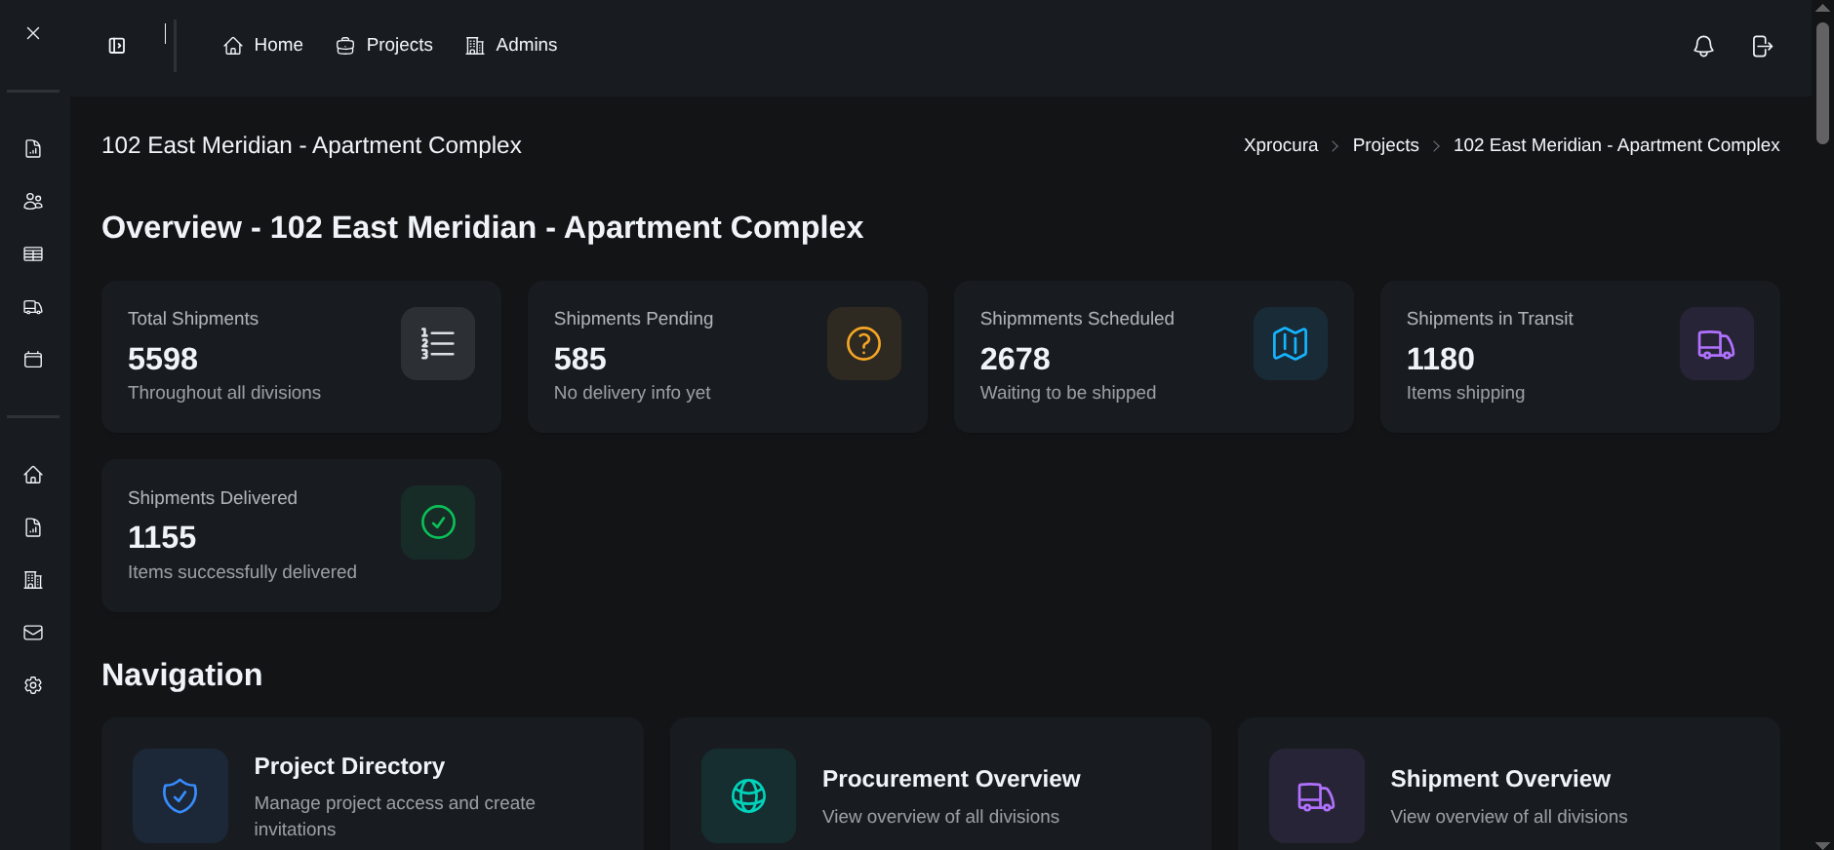
Task: Open the report document sidebar icon
Action: click(33, 148)
